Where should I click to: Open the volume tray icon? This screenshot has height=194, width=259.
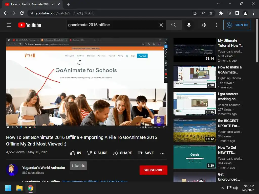(235, 188)
